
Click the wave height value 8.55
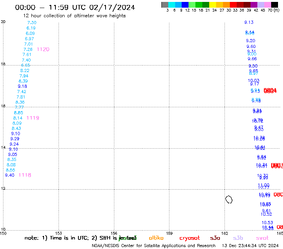pyautogui.click(x=10, y=170)
